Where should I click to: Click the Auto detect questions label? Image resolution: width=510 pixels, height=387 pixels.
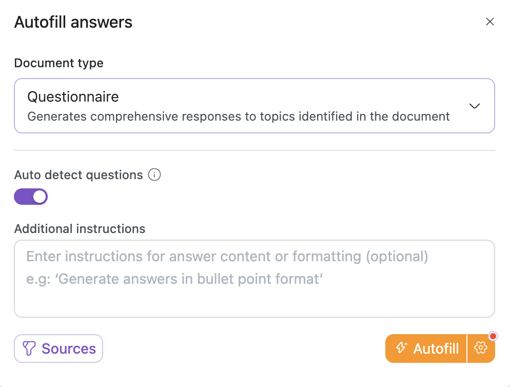(x=79, y=175)
